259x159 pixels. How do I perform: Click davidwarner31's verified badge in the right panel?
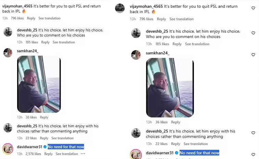(177, 153)
